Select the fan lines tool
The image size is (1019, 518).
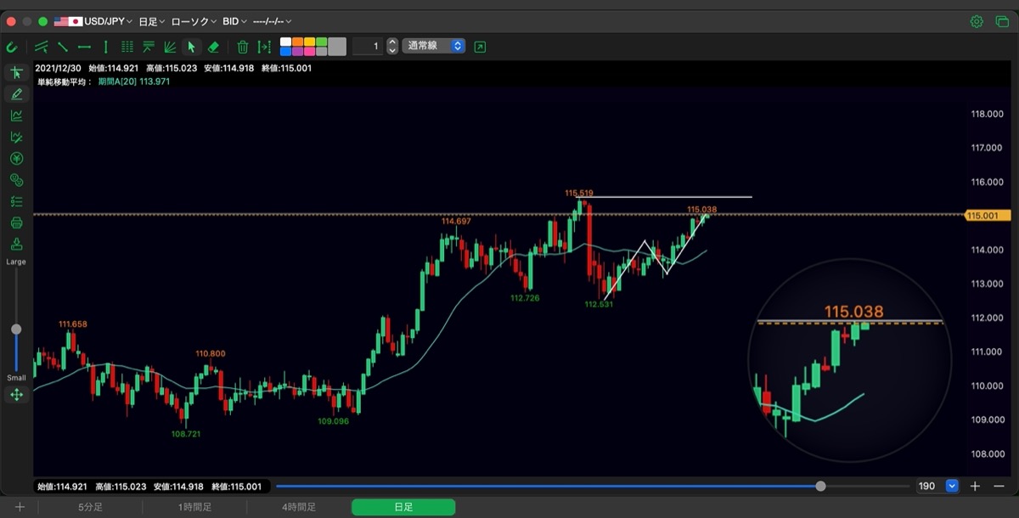click(170, 47)
